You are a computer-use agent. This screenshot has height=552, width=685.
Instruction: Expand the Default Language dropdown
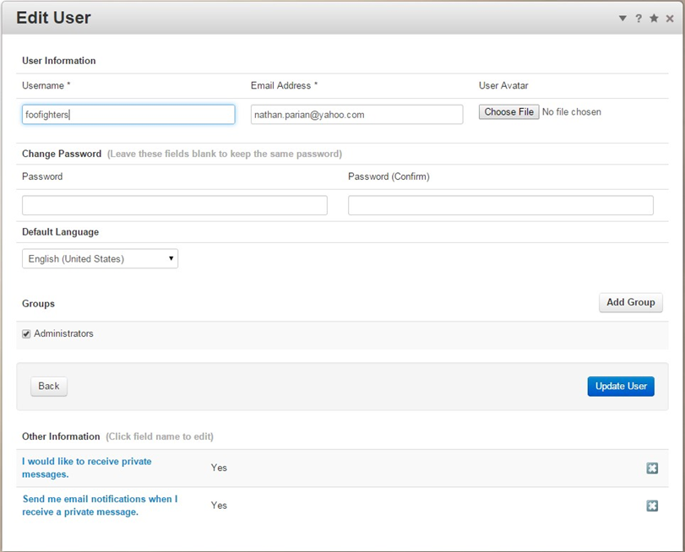pyautogui.click(x=100, y=259)
